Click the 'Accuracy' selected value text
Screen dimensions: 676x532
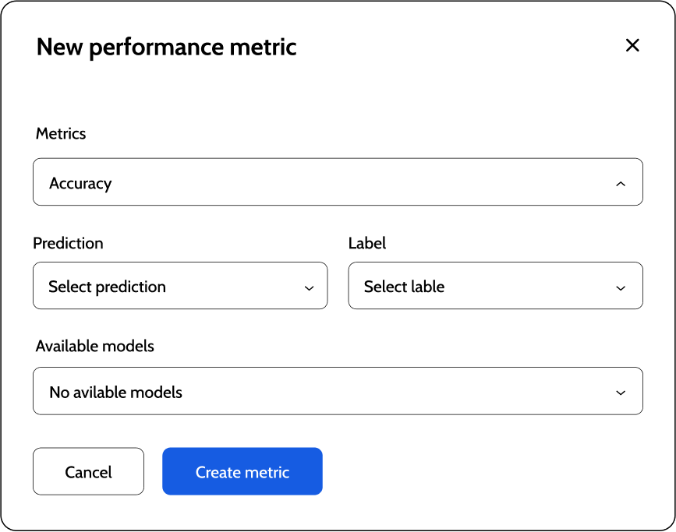pos(80,184)
